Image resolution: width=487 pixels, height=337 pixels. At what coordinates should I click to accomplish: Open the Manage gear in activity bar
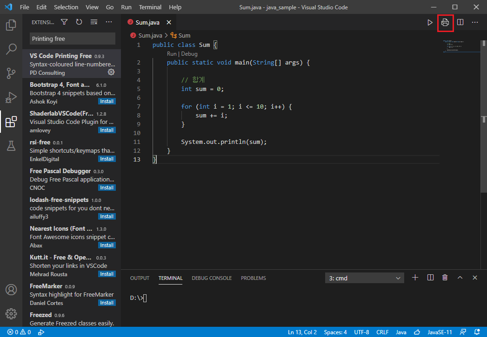(x=11, y=314)
